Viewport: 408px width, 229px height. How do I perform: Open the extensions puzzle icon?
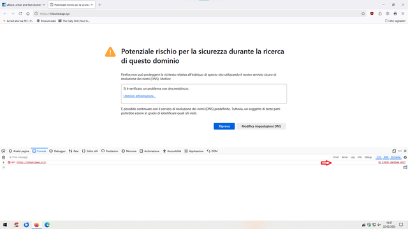pyautogui.click(x=380, y=14)
